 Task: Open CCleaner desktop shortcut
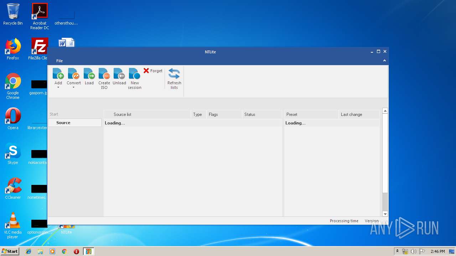click(x=13, y=188)
